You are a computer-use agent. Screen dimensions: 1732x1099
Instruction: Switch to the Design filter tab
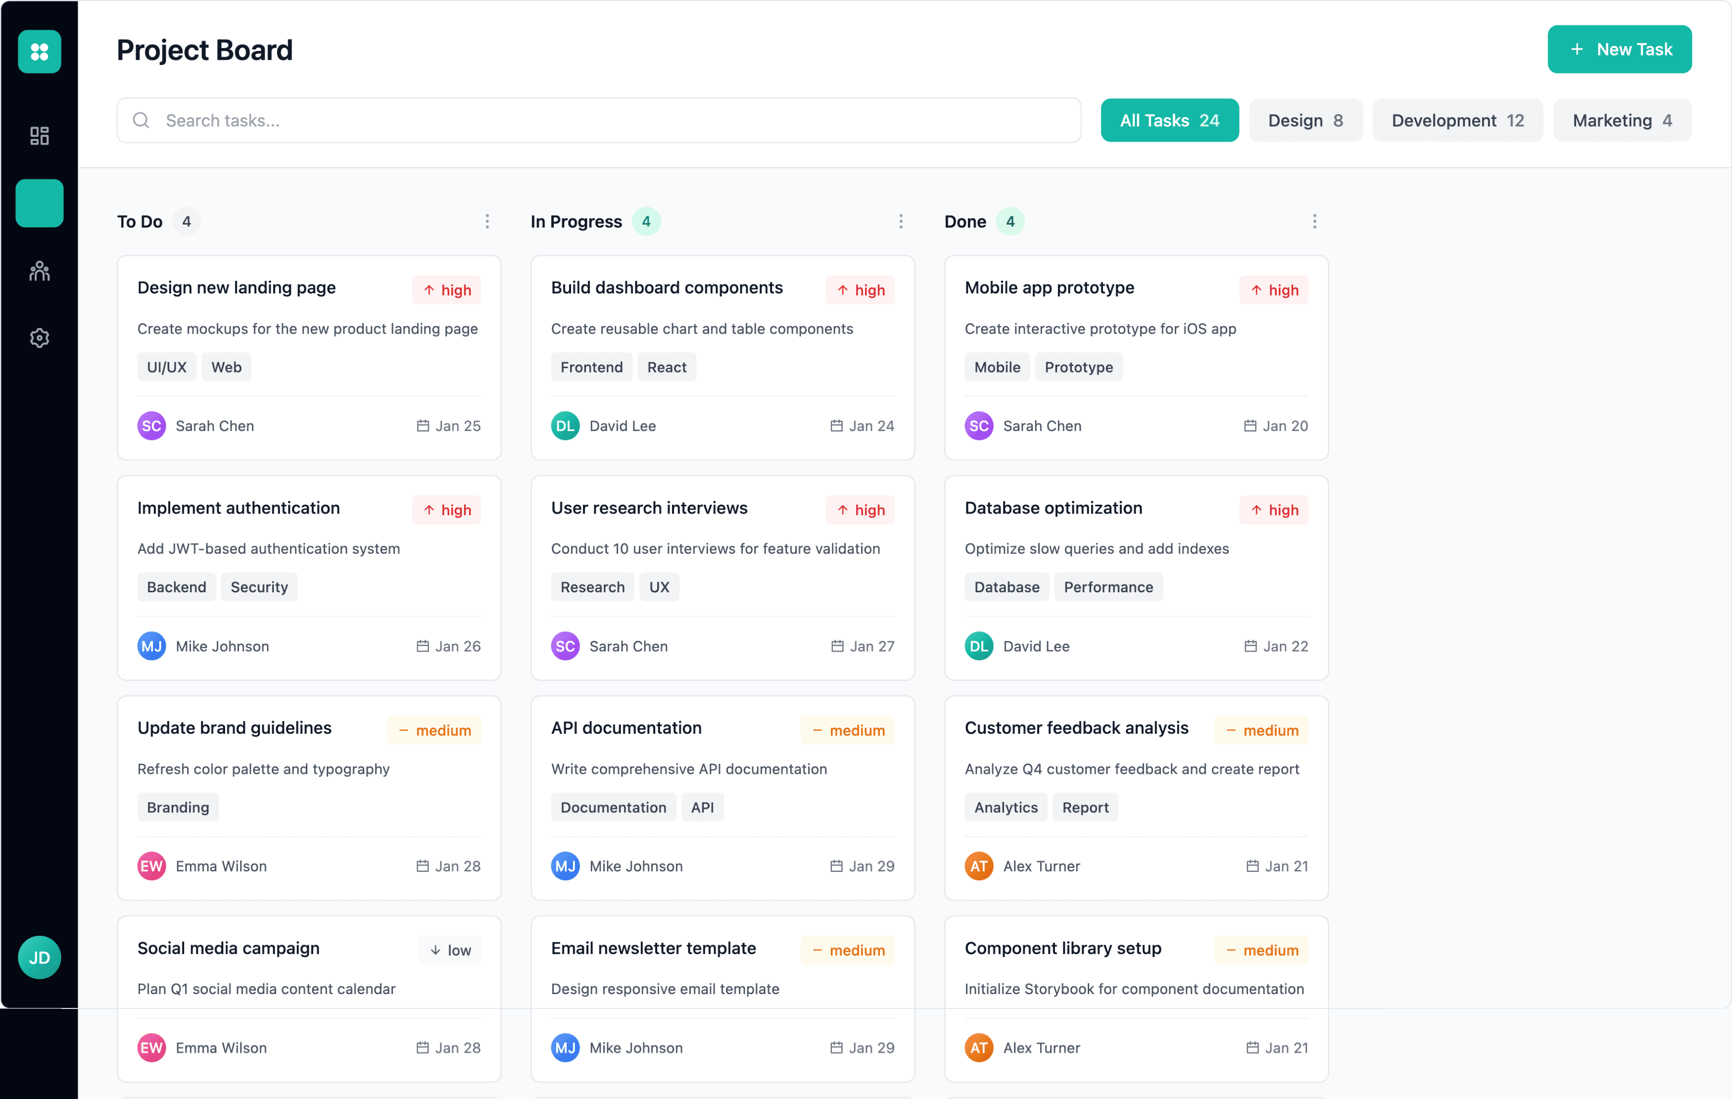(1305, 120)
